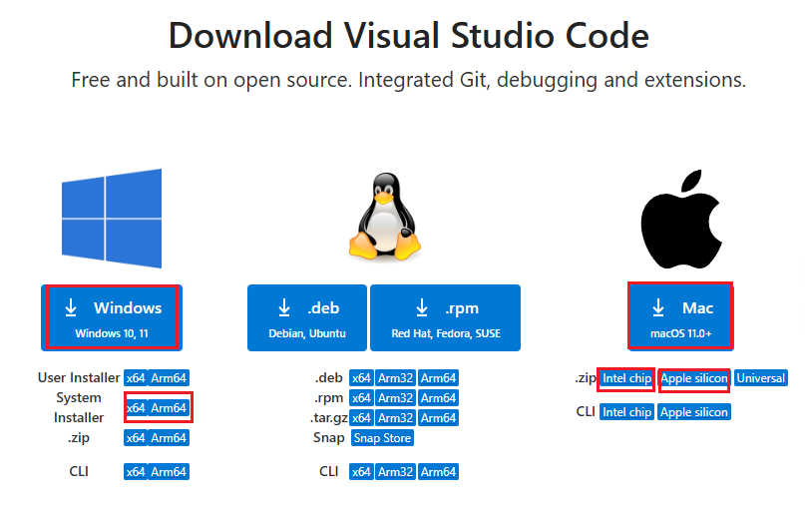Get Linux CLI x64 build
805x523 pixels.
[x=361, y=472]
